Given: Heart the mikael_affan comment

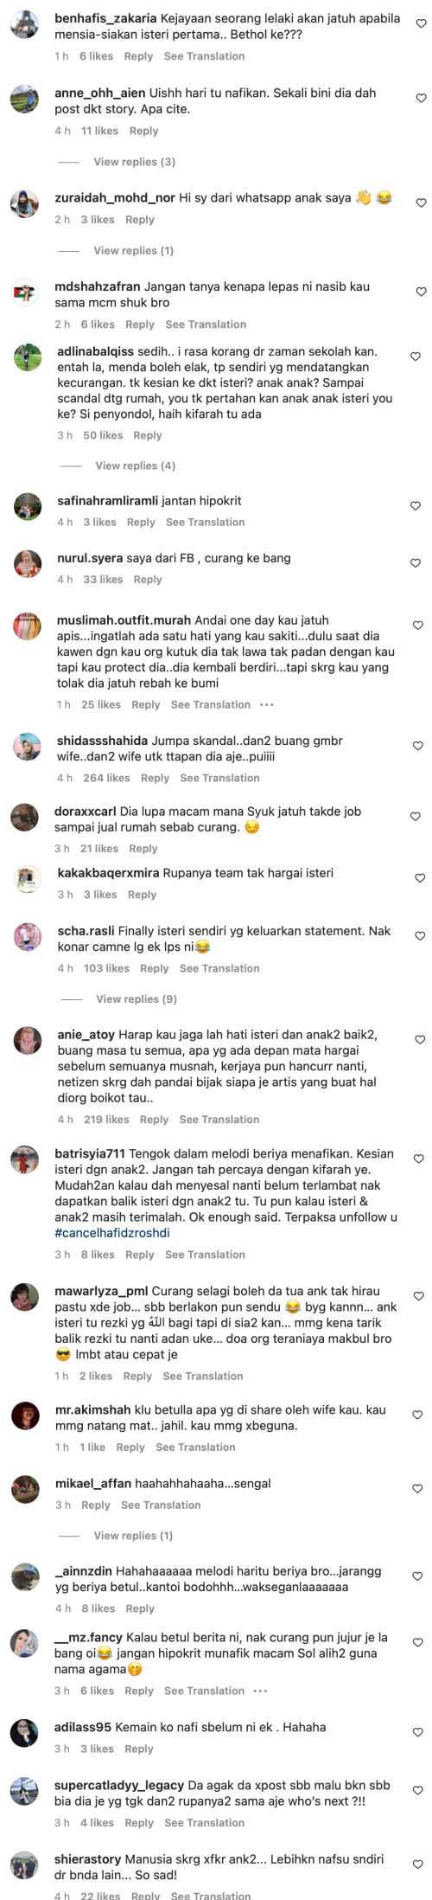Looking at the screenshot, I should (417, 1489).
